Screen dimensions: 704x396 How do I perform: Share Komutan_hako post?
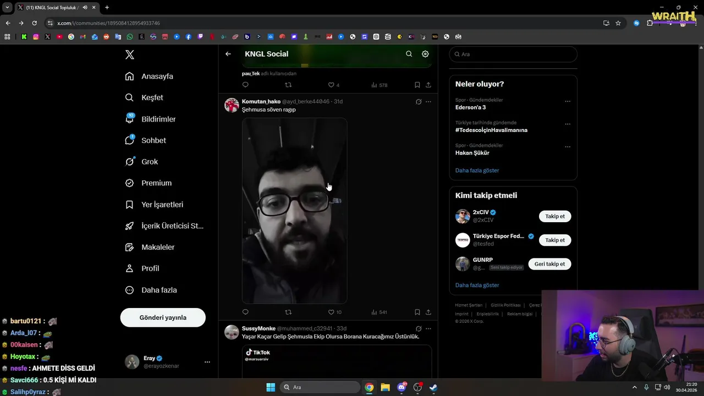pyautogui.click(x=428, y=312)
